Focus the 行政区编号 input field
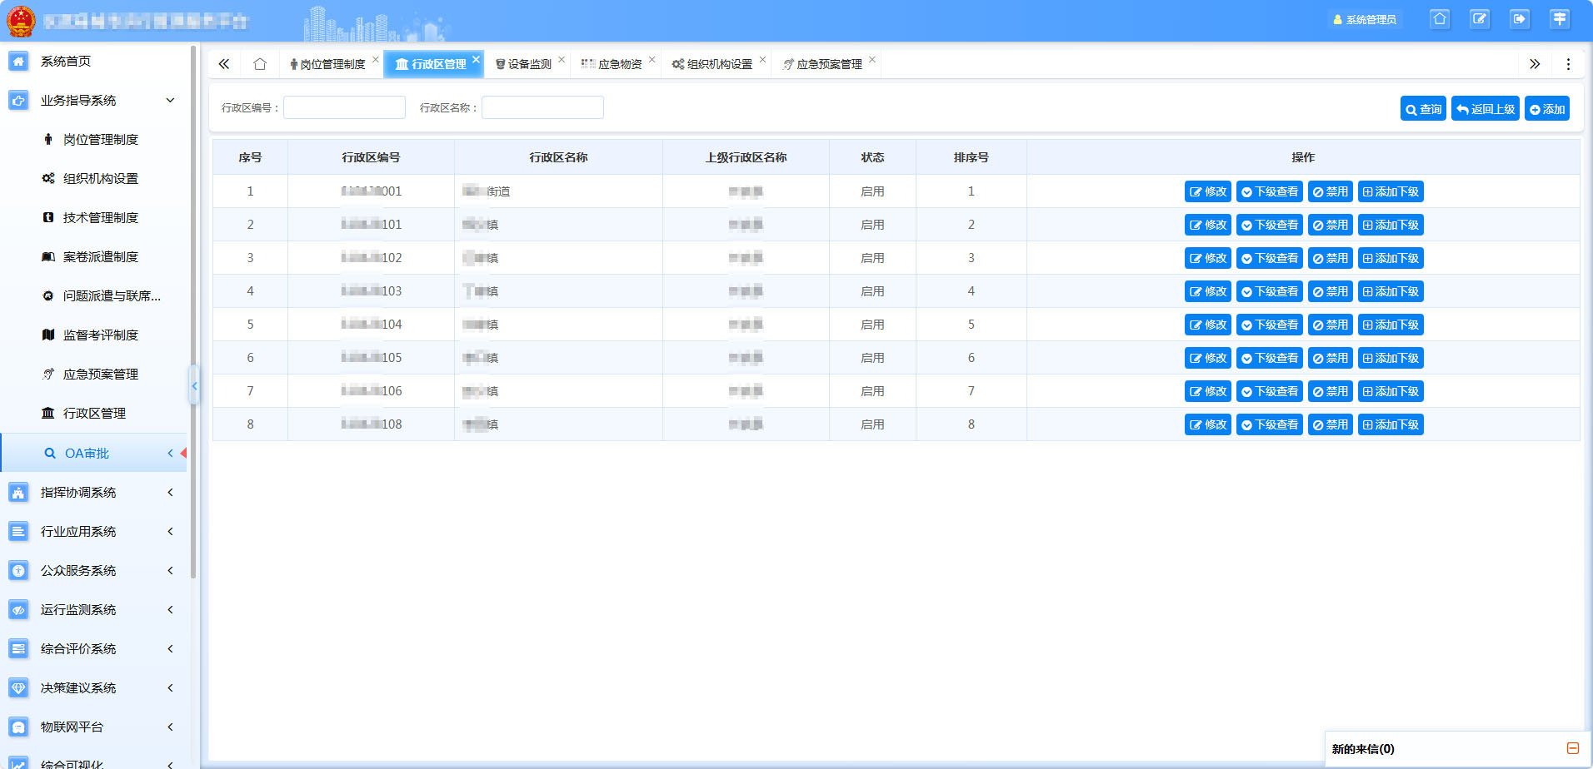Image resolution: width=1593 pixels, height=769 pixels. 344,107
